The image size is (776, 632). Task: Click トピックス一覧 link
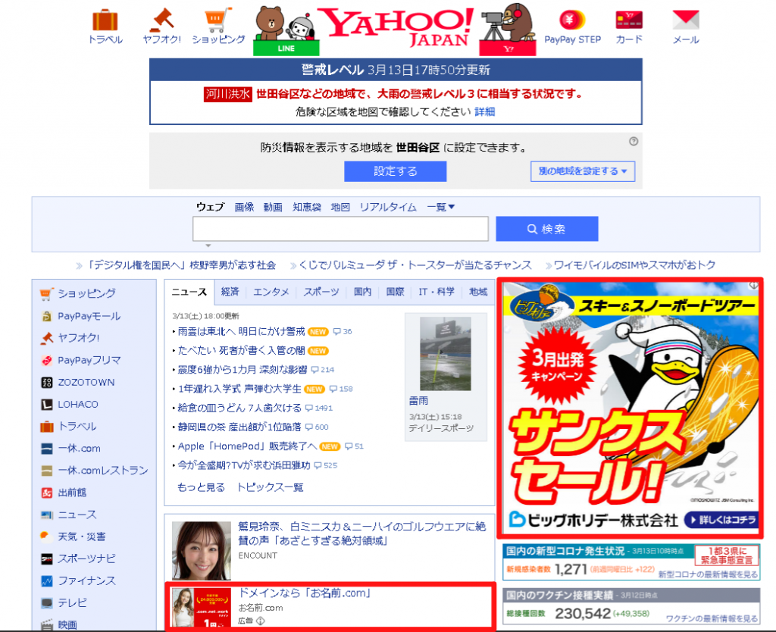click(x=270, y=487)
